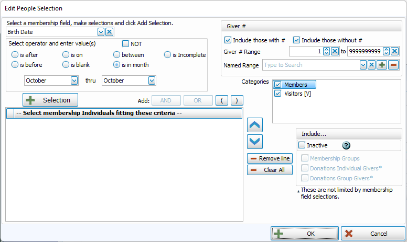Click the Named Range search input
407x242 pixels.
(309, 65)
